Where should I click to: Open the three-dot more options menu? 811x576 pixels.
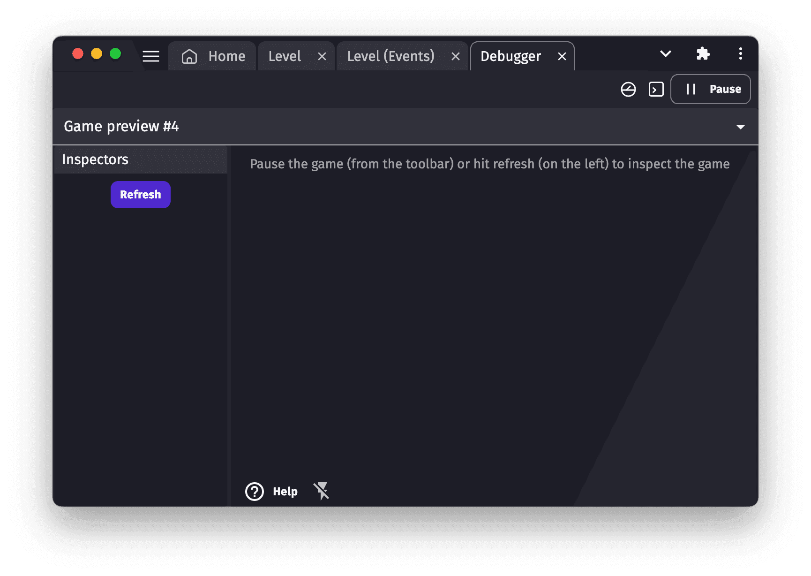(740, 54)
